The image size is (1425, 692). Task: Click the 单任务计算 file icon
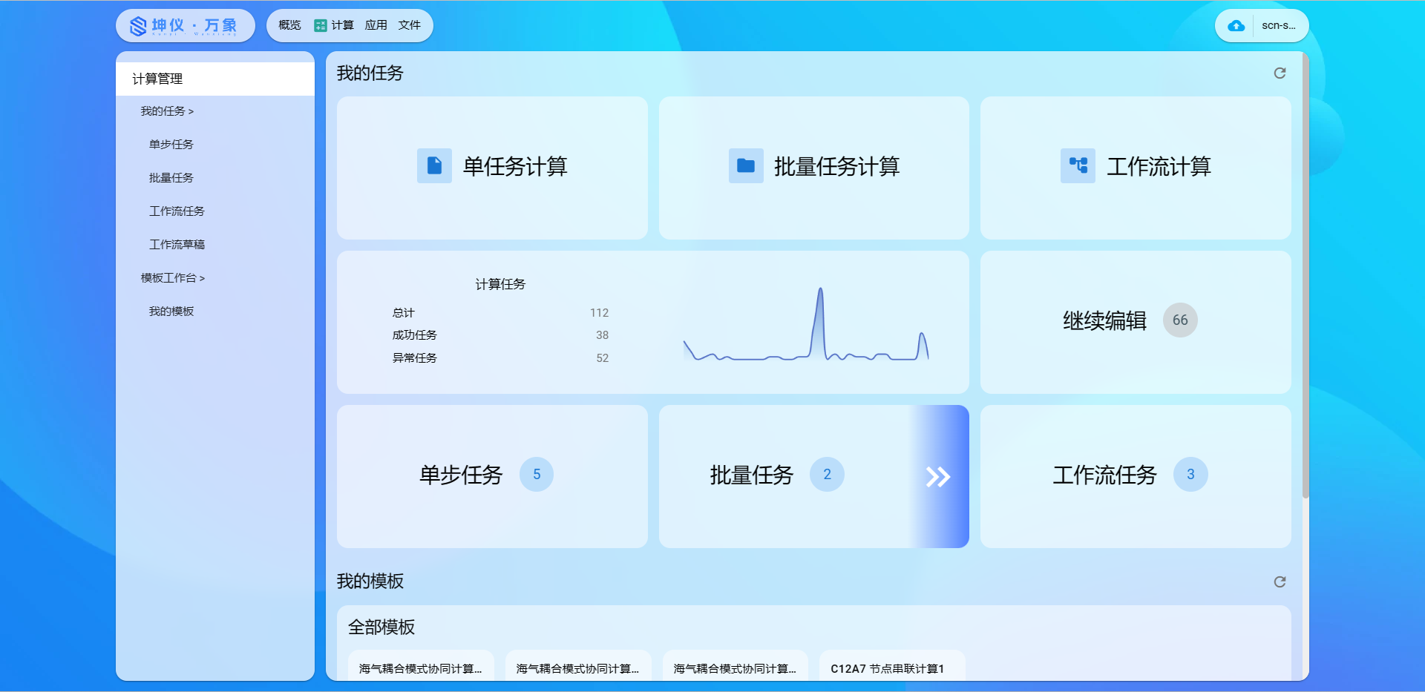[434, 166]
